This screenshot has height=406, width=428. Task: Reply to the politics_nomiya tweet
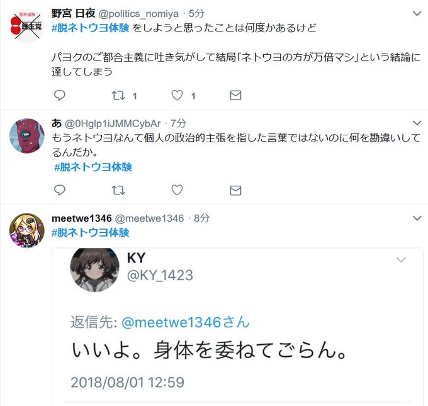tap(60, 95)
